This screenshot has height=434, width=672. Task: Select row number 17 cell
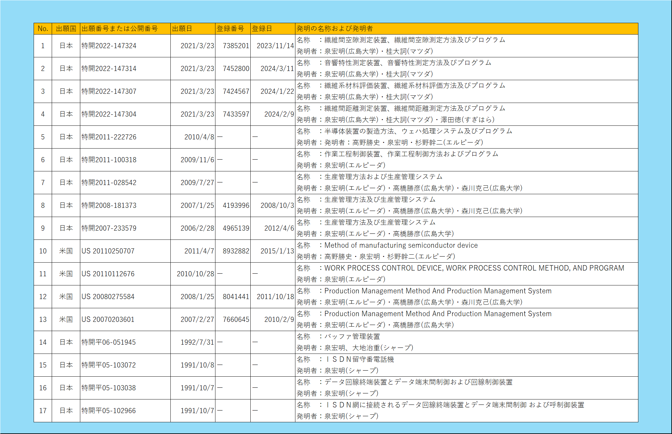(x=43, y=411)
